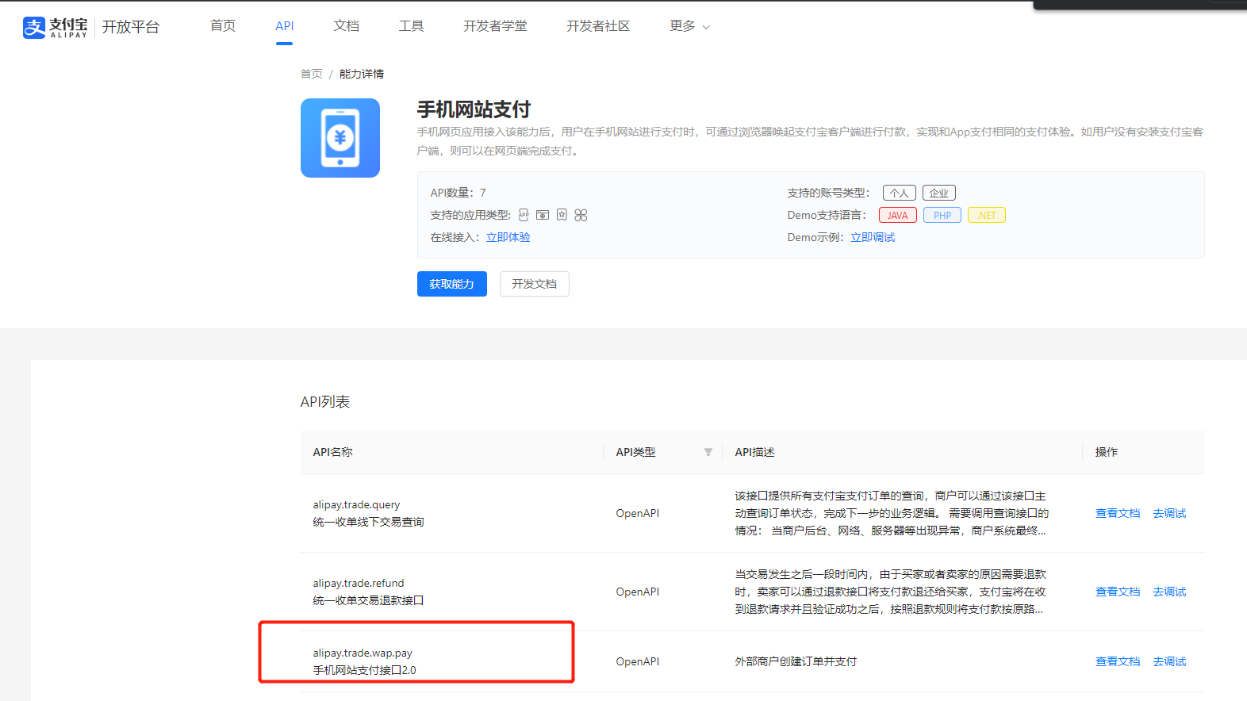Open the 开发者社区 nav tab

[598, 26]
